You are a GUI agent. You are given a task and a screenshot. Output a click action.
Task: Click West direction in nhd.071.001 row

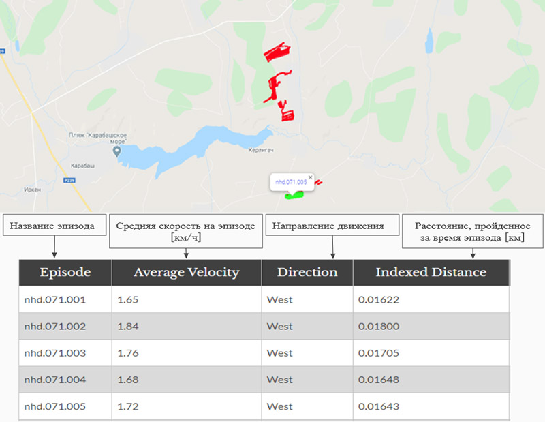279,299
